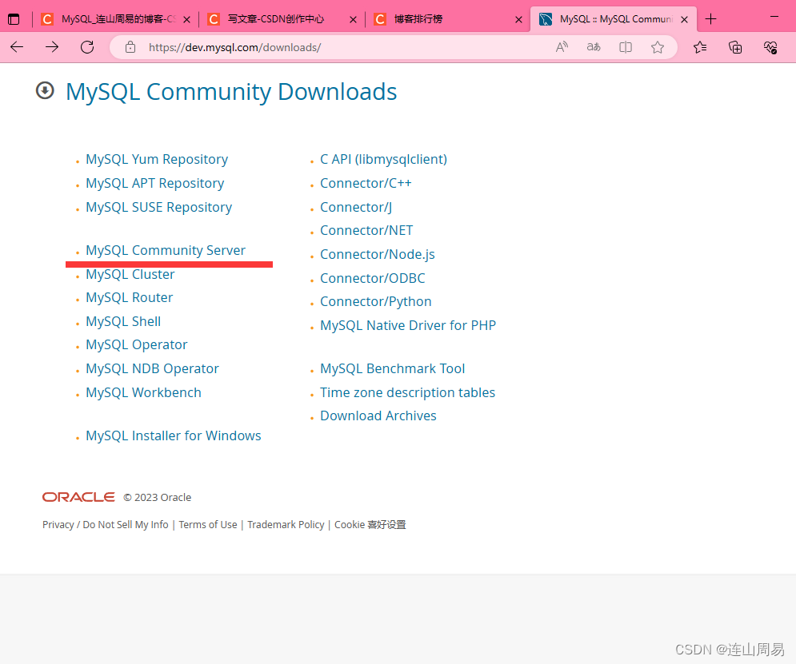Open Connector/C++ link
This screenshot has height=664, width=796.
click(x=366, y=183)
